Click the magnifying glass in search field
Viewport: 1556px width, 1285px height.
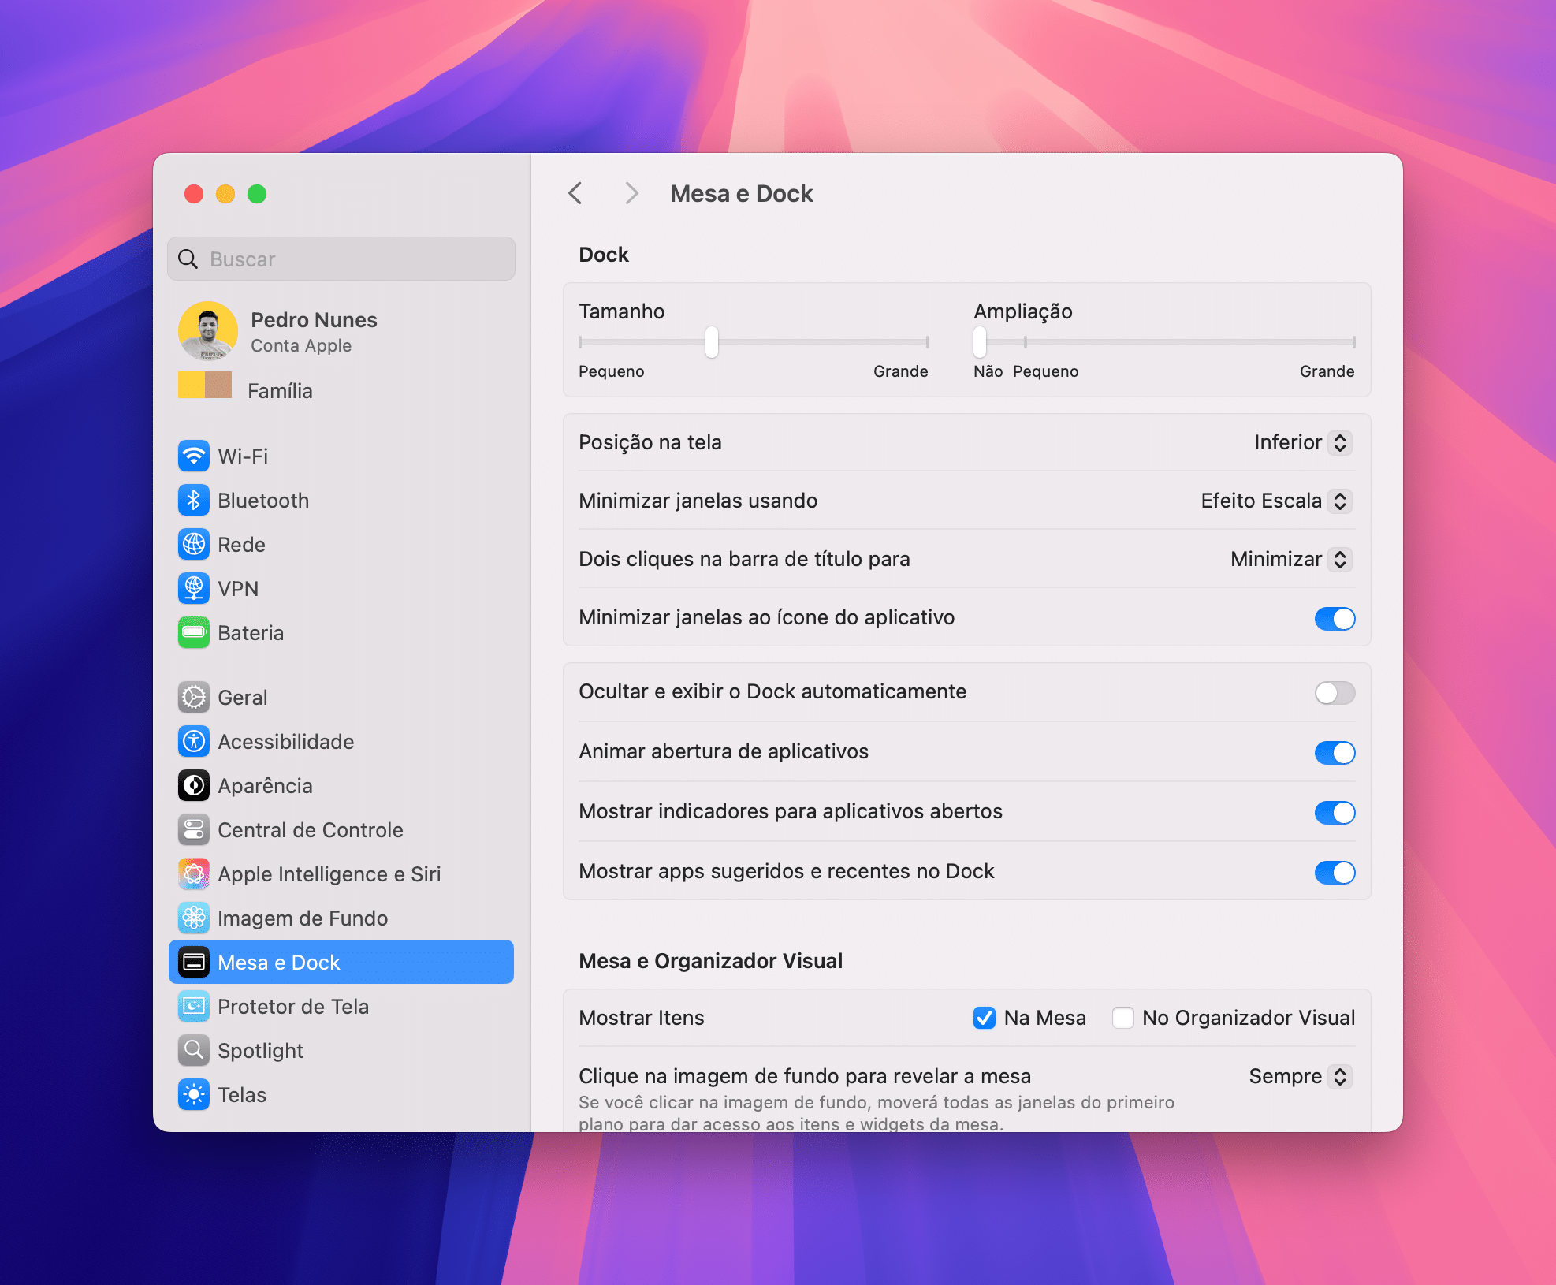click(x=188, y=259)
